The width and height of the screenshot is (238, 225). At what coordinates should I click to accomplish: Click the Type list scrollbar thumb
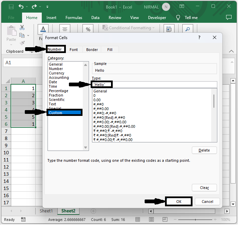[214, 101]
